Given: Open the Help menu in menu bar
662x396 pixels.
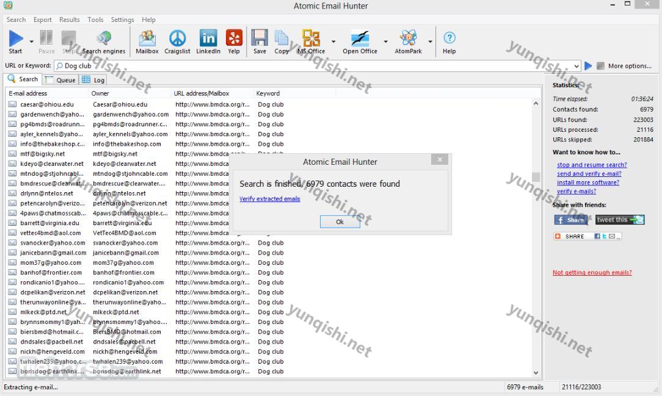Looking at the screenshot, I should (x=148, y=20).
